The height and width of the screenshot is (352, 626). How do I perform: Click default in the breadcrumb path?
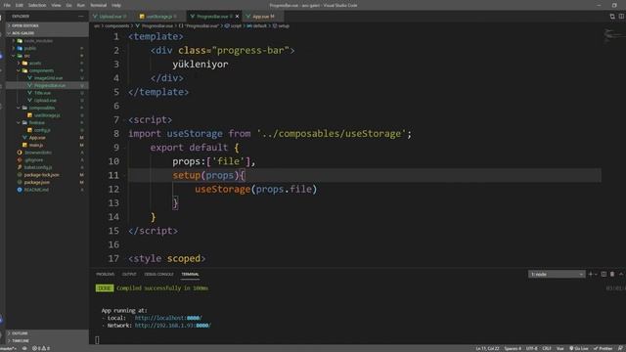tap(259, 26)
